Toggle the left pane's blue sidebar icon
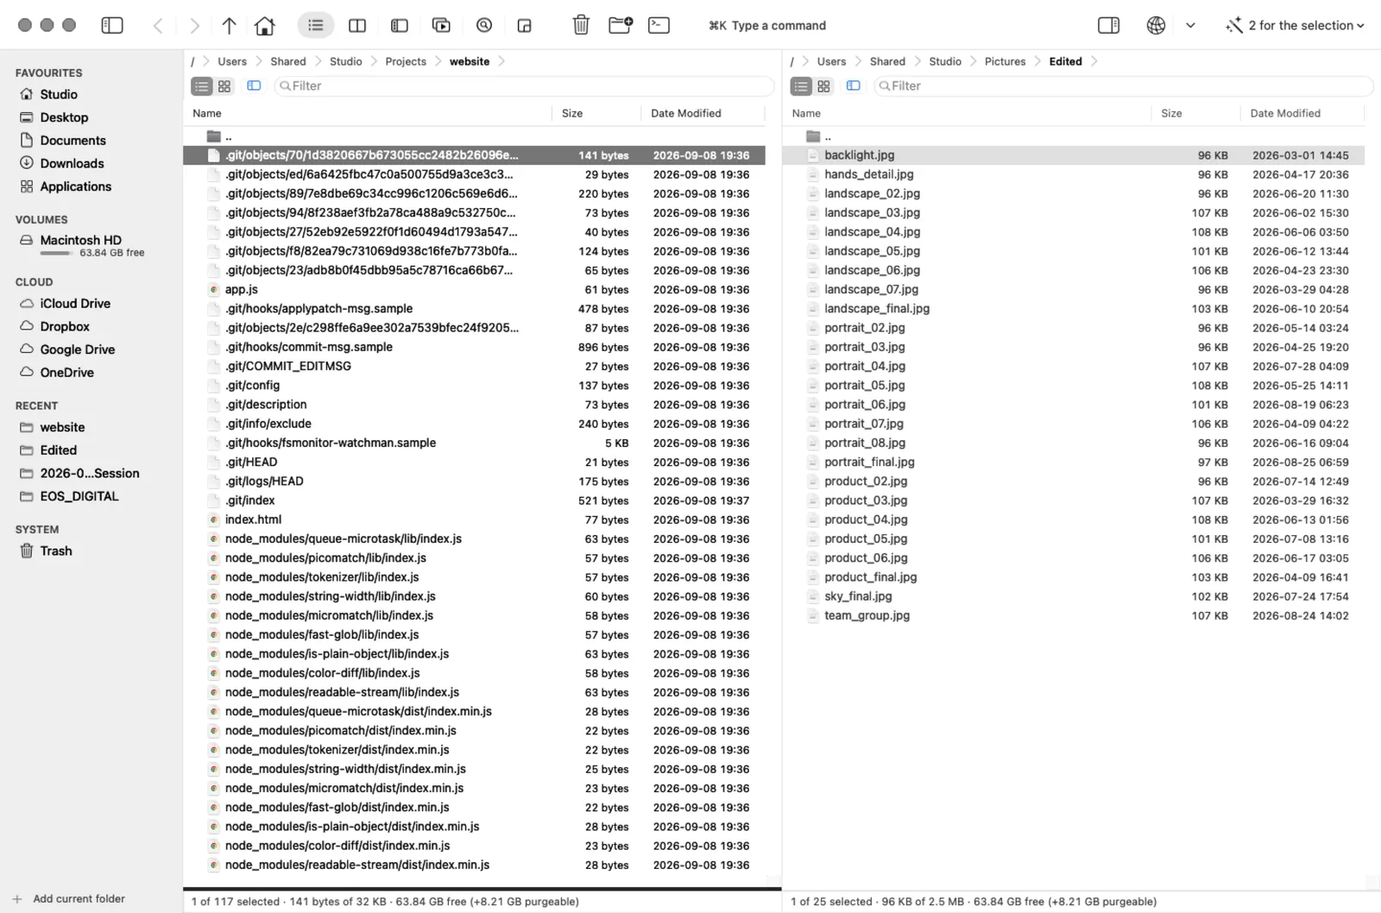Image resolution: width=1381 pixels, height=913 pixels. (x=254, y=85)
